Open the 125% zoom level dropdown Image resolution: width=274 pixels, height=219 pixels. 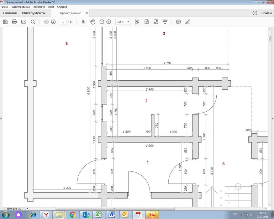123,22
